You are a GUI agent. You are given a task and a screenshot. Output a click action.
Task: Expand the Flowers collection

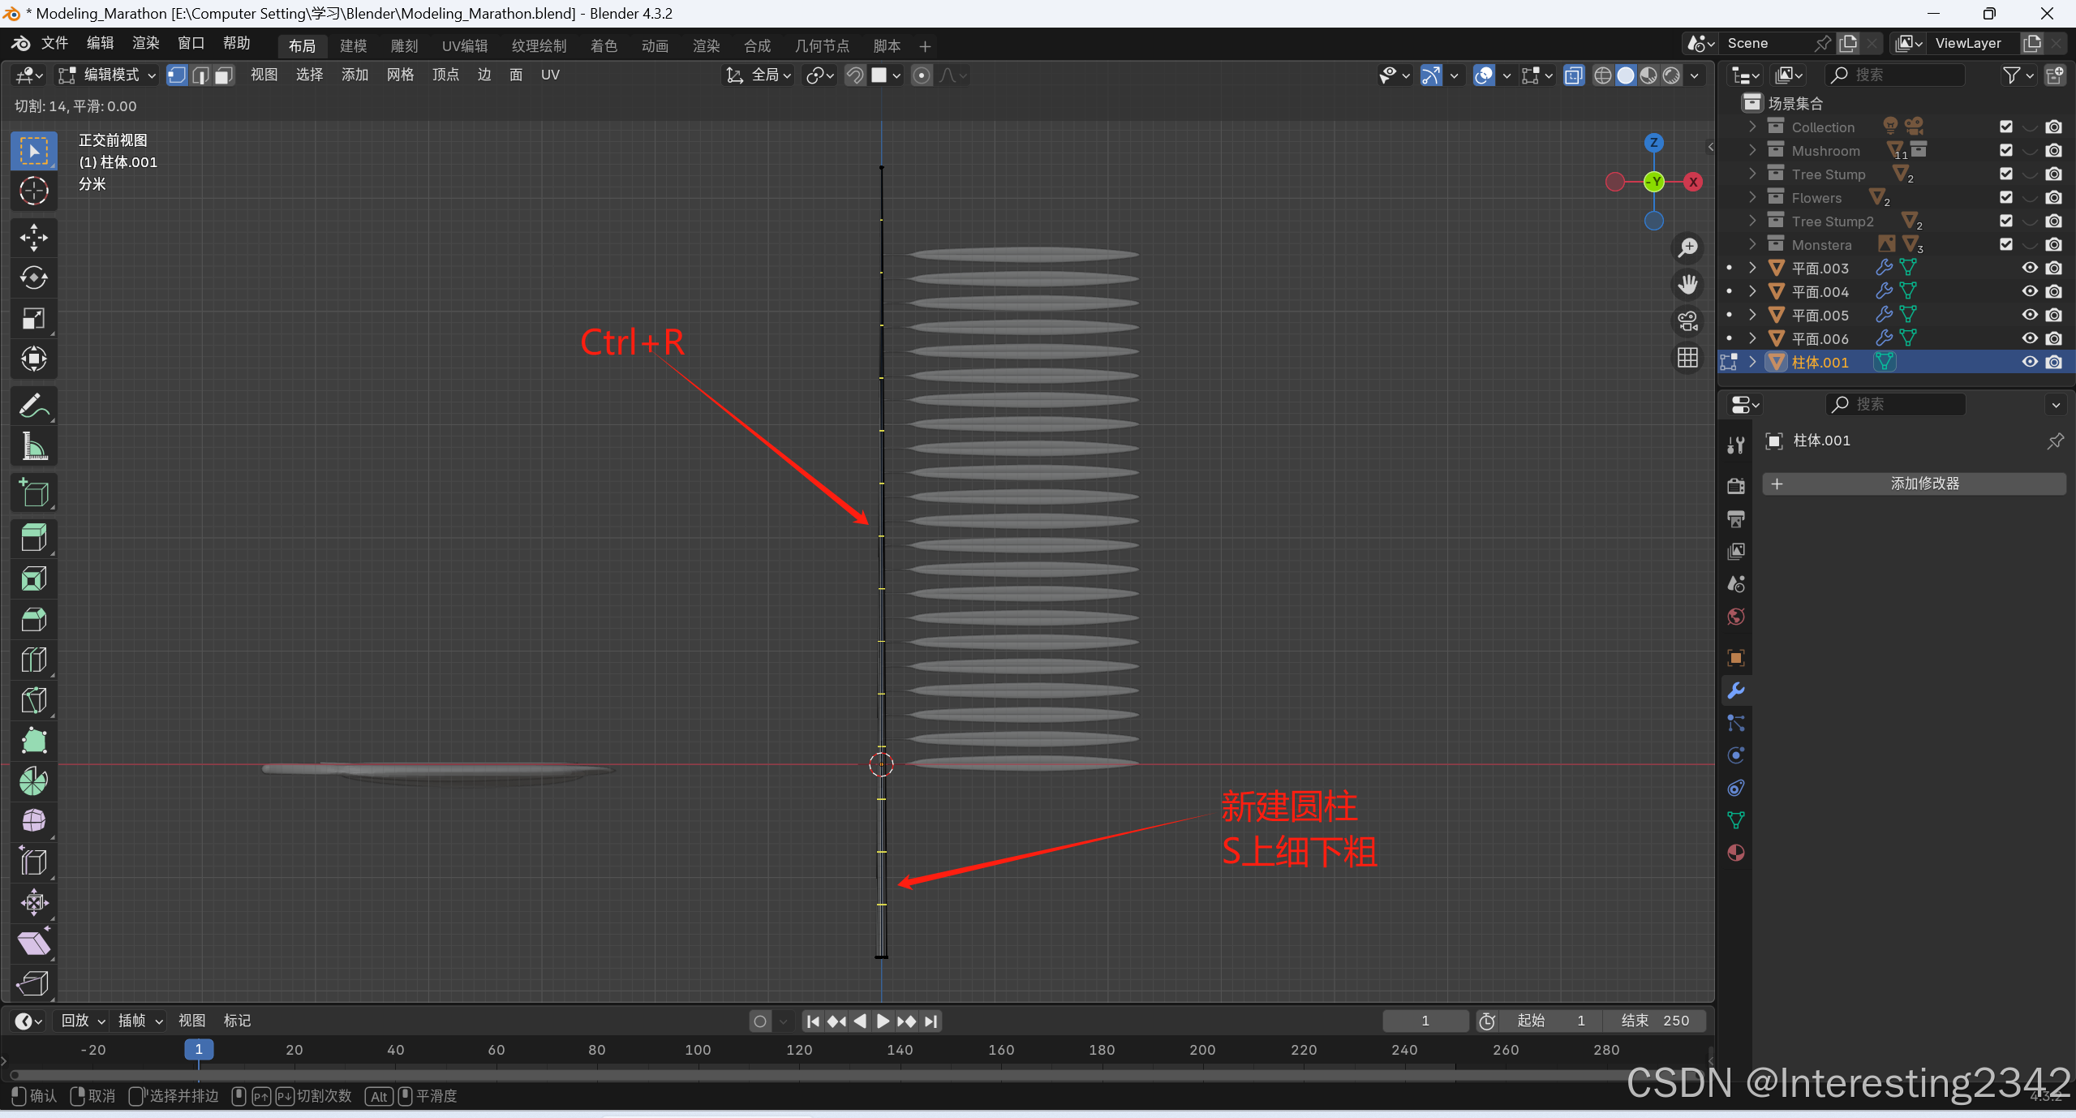pyautogui.click(x=1752, y=198)
